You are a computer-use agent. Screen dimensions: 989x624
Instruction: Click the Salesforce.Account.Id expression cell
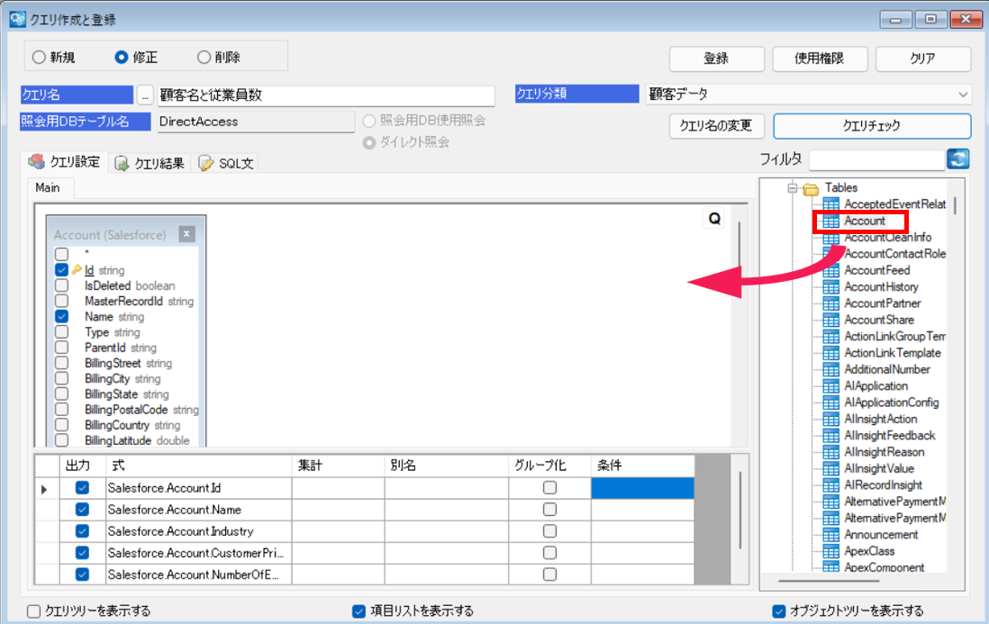coord(199,488)
